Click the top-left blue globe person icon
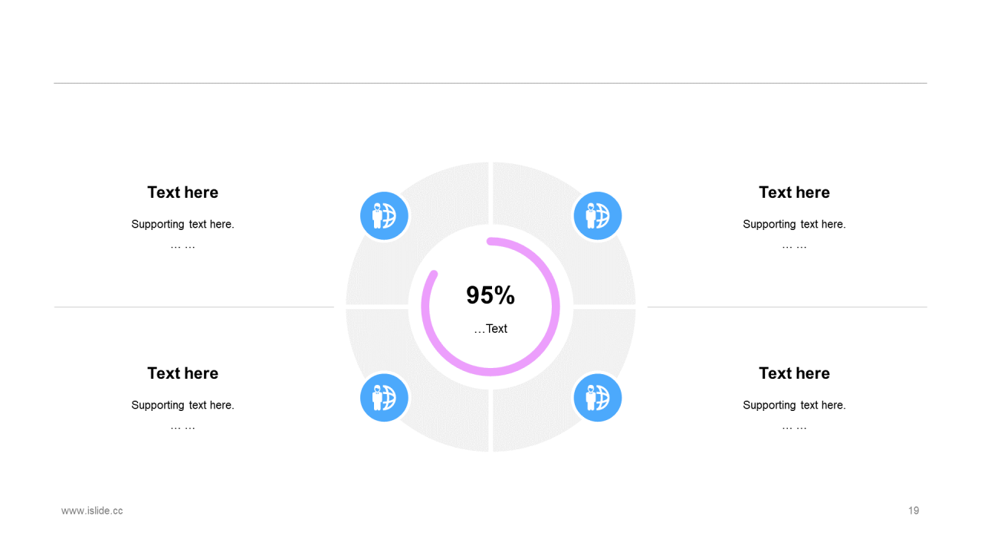 [x=384, y=215]
